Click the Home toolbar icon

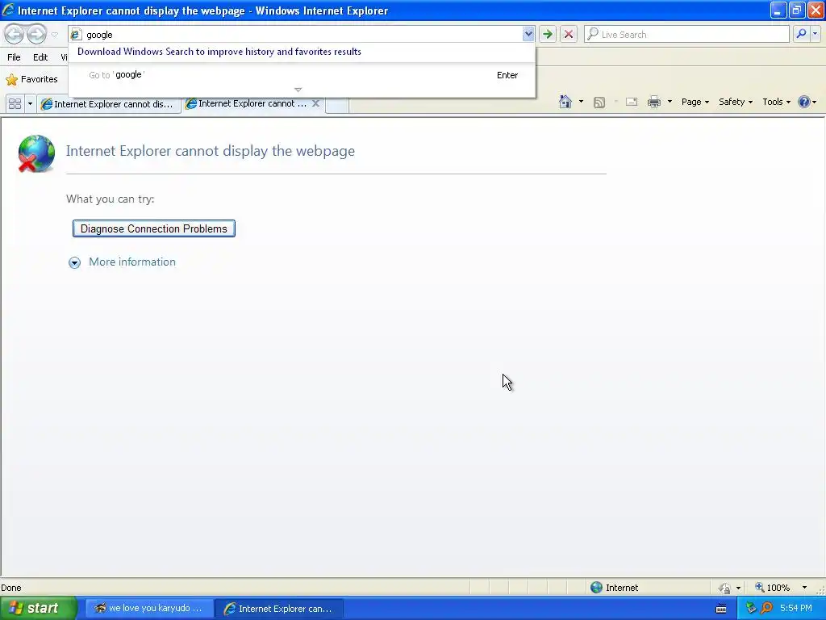[565, 102]
